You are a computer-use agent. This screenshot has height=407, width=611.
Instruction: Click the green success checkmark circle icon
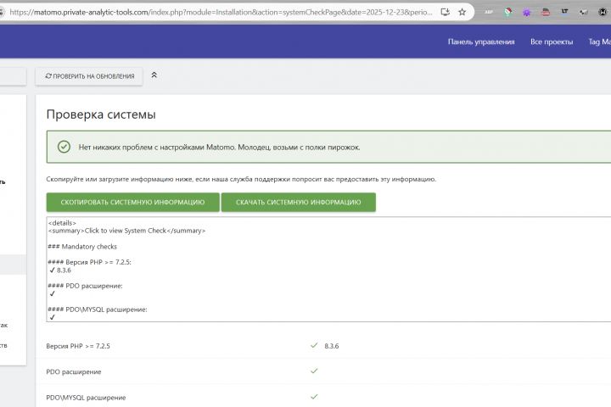coord(64,147)
